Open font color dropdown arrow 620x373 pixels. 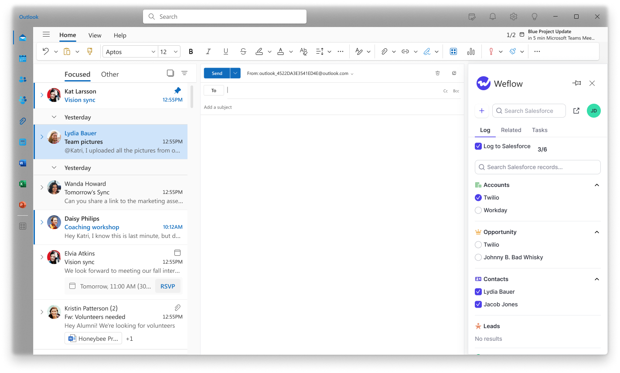(x=291, y=51)
